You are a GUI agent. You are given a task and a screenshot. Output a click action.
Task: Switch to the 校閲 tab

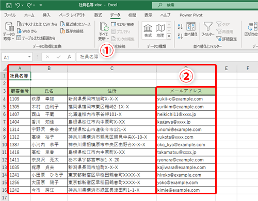(132, 15)
